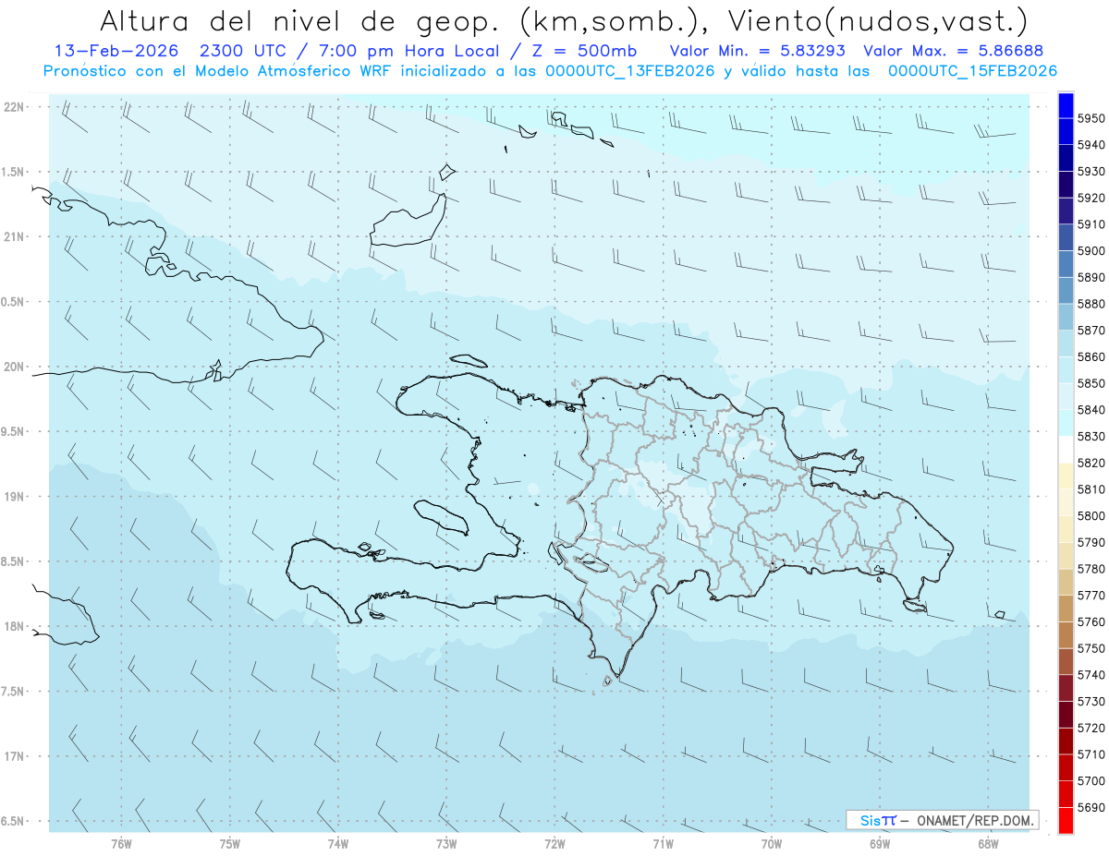The image size is (1109, 856).
Task: Click the colorbar label 5730
Action: point(1091,702)
